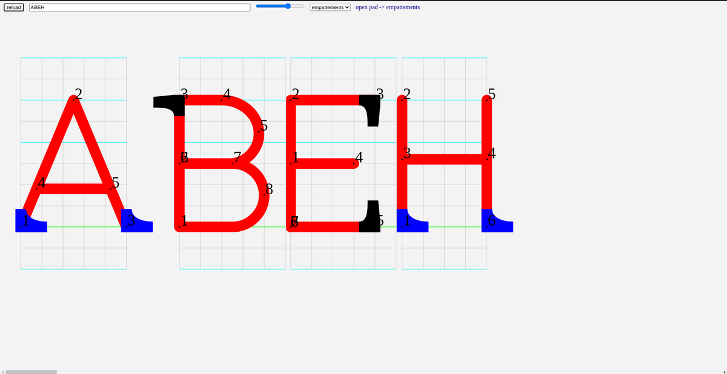Select point 2 at the apex of letter A
Image resolution: width=727 pixels, height=374 pixels.
click(x=78, y=94)
